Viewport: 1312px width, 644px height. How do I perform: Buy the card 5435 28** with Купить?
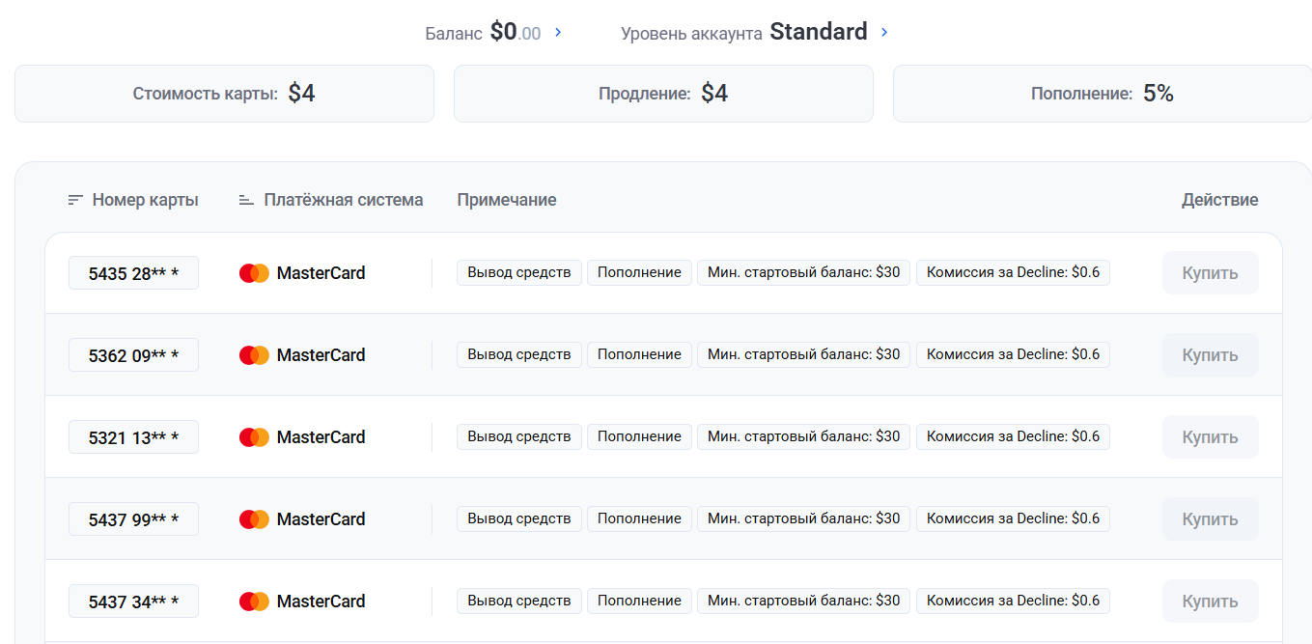click(1211, 273)
